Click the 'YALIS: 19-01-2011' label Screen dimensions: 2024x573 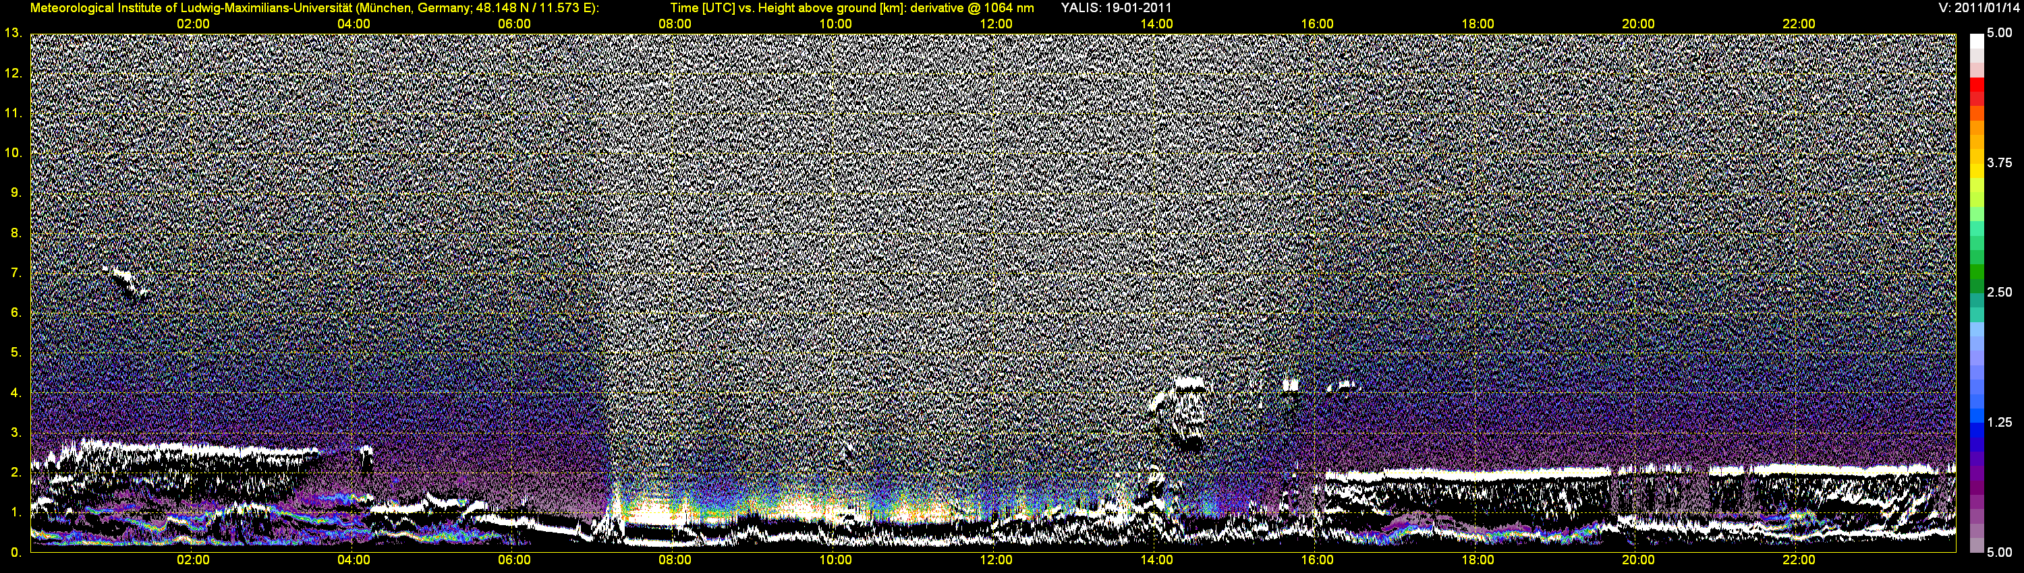1116,8
